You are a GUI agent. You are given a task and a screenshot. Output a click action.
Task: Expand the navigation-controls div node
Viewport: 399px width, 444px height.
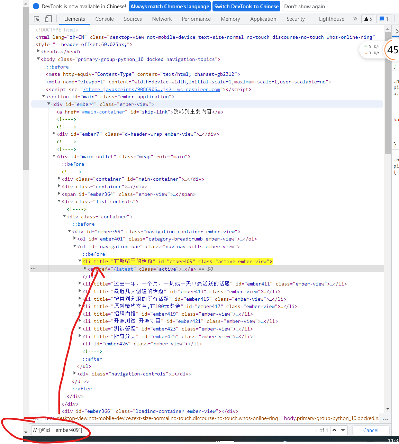coord(74,373)
